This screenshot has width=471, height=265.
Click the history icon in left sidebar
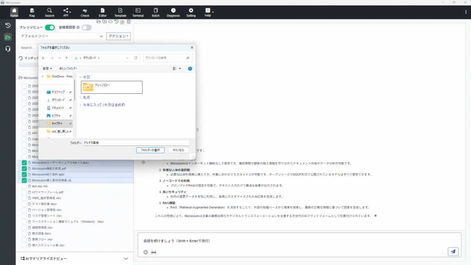[8, 25]
